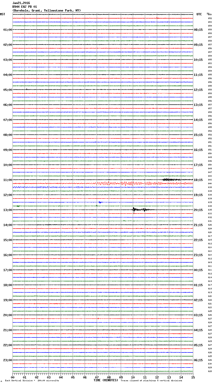This screenshot has width=213, height=384.
Task: Select the 06:00 MST time label
Action: (8, 105)
